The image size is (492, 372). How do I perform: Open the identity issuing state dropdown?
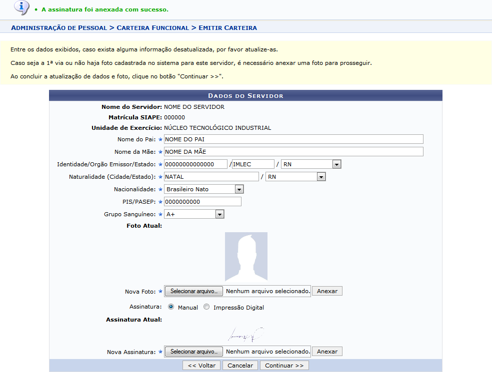click(310, 164)
